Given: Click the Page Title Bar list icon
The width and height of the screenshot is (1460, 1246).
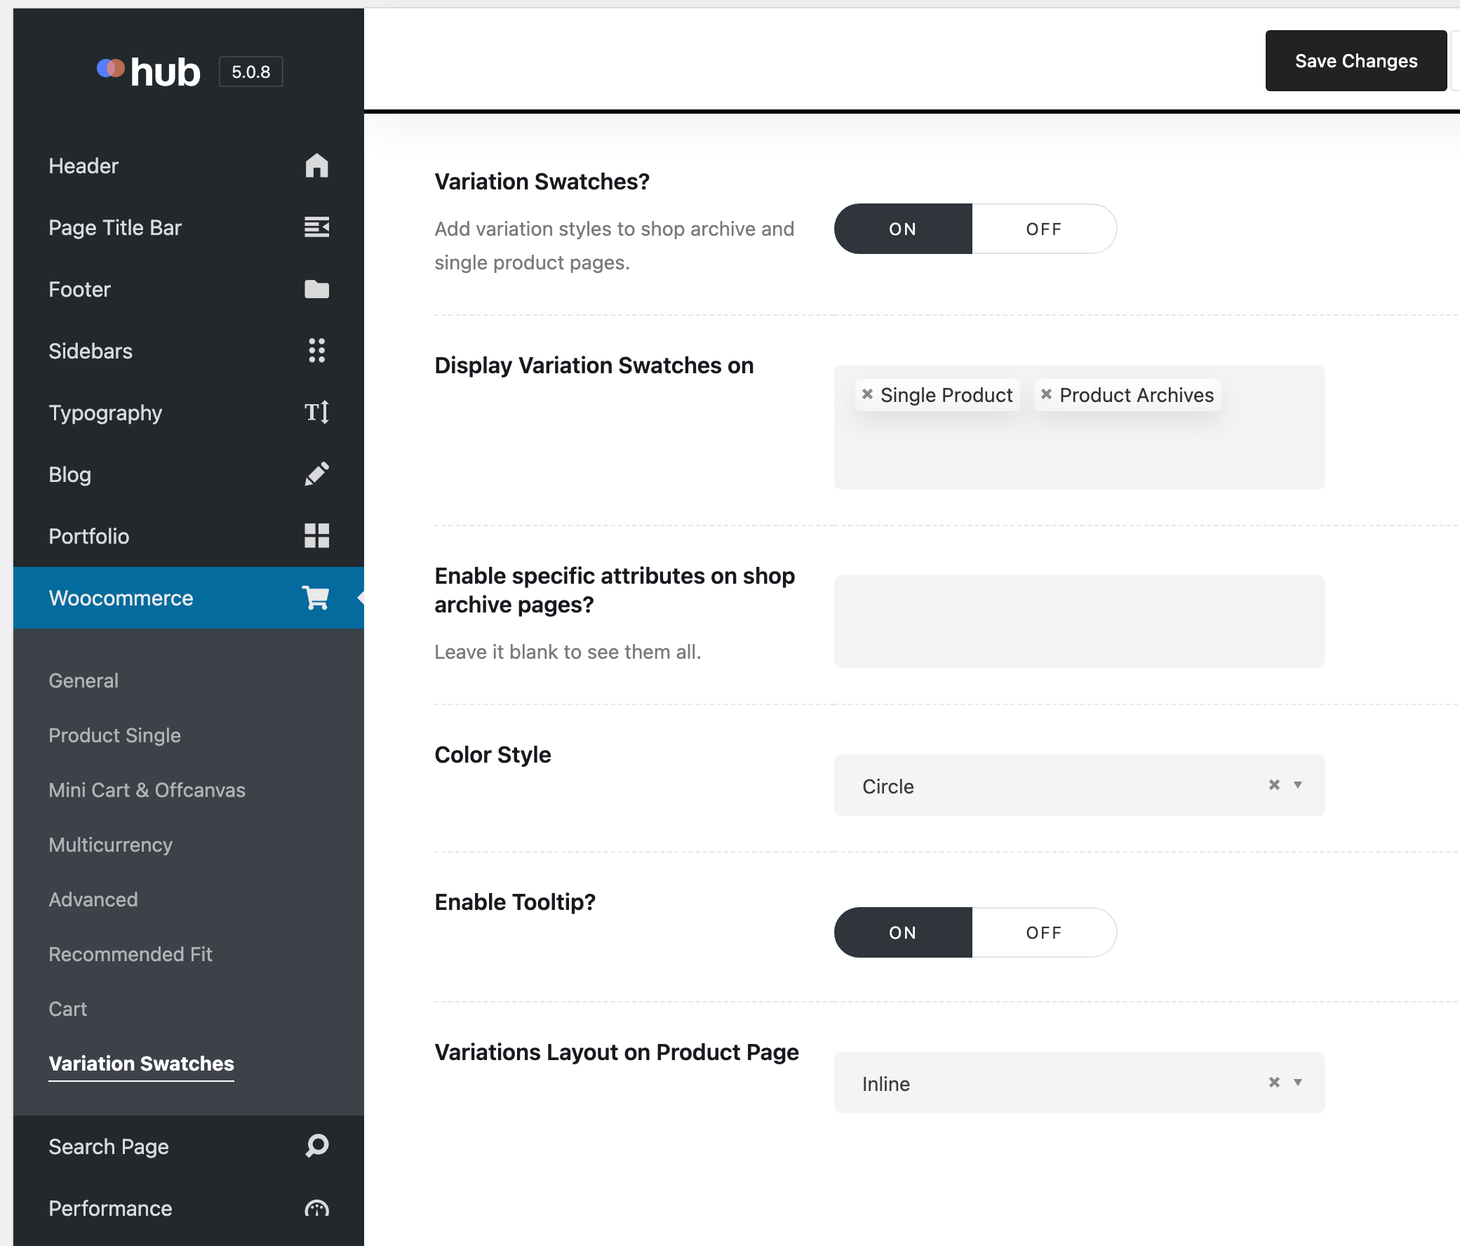Looking at the screenshot, I should click(x=316, y=227).
